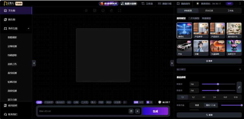Click the swap width and height icon
The height and width of the screenshot is (119, 244).
239,87
